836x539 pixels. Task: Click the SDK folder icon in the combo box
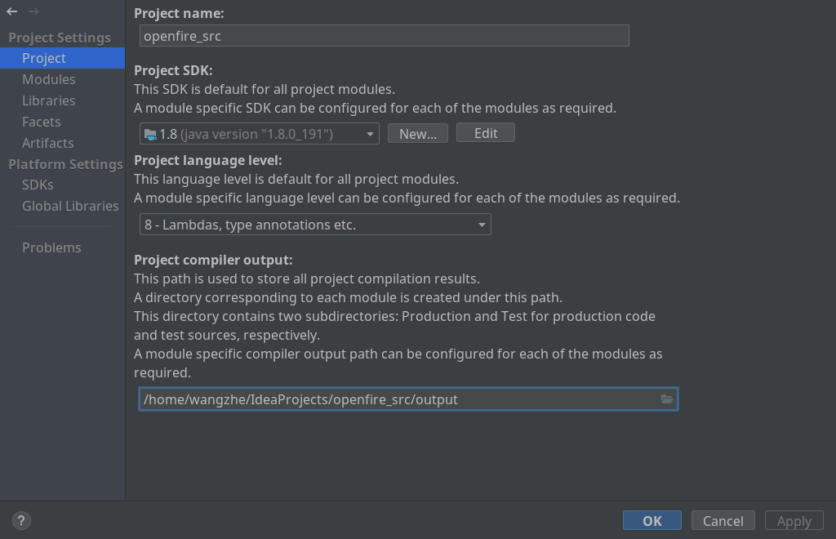pos(150,134)
